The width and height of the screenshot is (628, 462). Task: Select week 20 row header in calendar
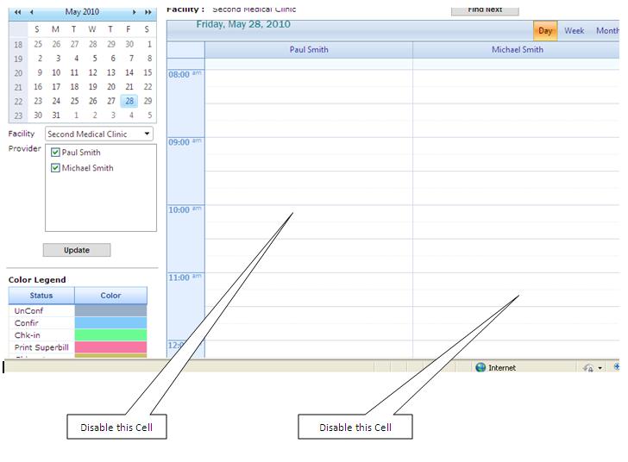(18, 73)
